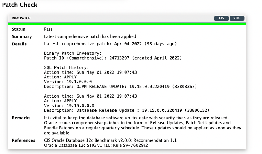This screenshot has width=262, height=154.
Task: Click the Details row label
Action: coord(19,44)
